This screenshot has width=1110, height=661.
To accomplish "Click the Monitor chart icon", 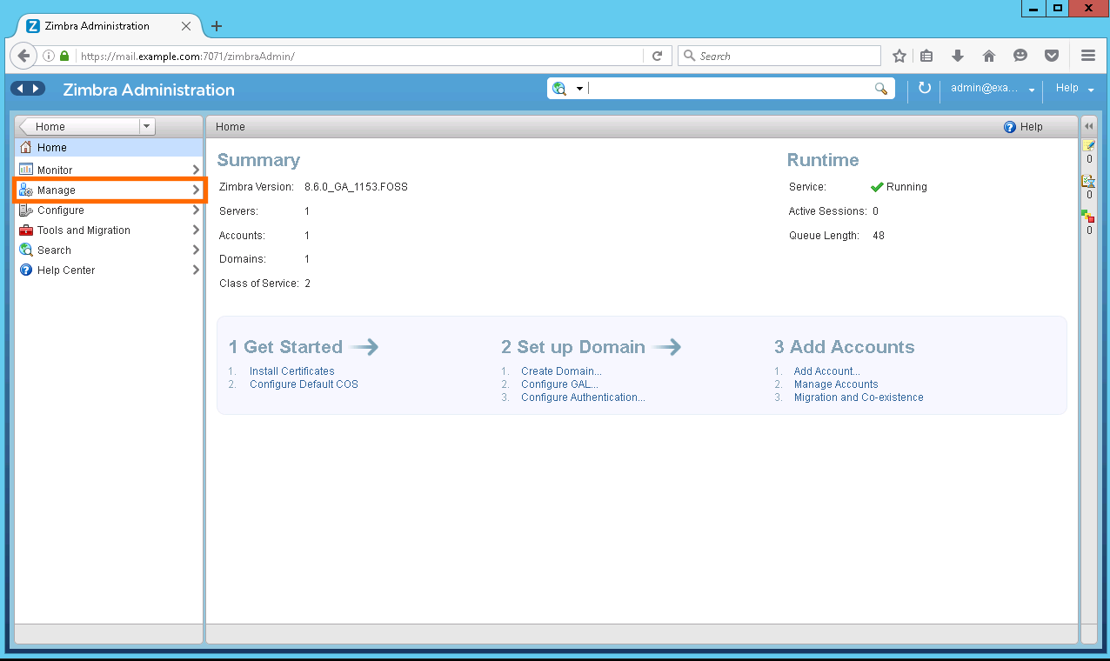I will click(x=26, y=170).
